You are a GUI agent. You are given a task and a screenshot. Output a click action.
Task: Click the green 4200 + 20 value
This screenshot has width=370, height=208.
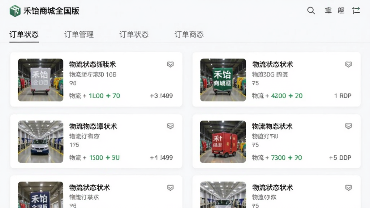pos(287,96)
